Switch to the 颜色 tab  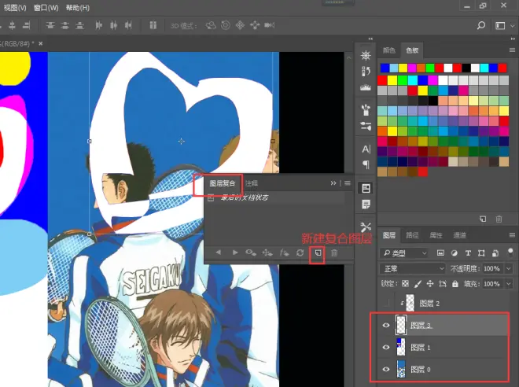click(x=389, y=50)
